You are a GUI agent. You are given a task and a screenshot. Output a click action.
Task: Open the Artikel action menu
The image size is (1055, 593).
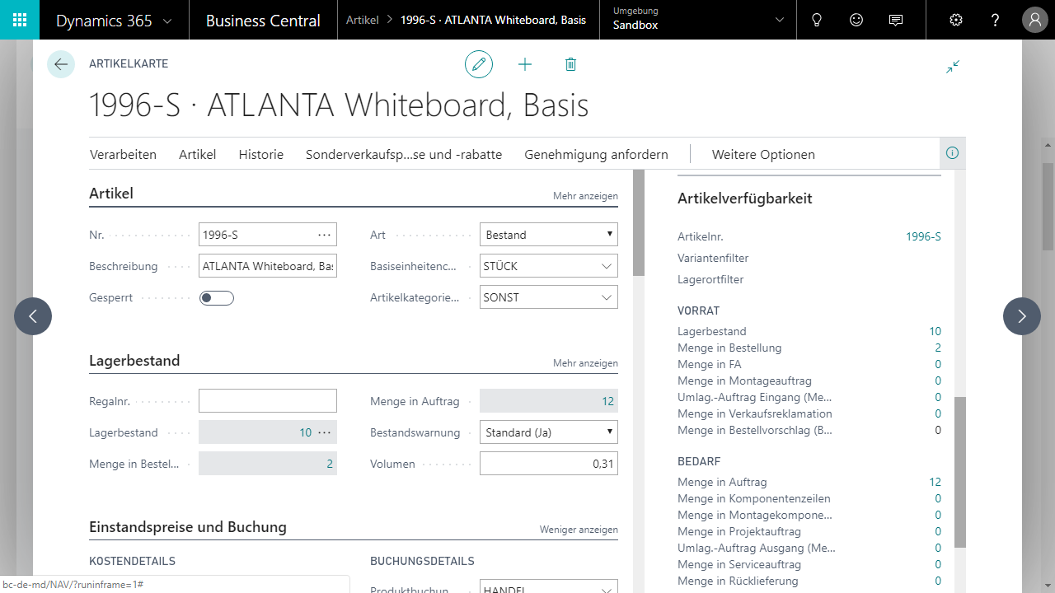pos(198,154)
